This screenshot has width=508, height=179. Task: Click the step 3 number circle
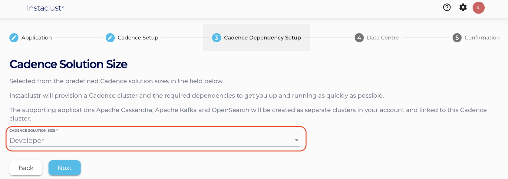pyautogui.click(x=216, y=38)
